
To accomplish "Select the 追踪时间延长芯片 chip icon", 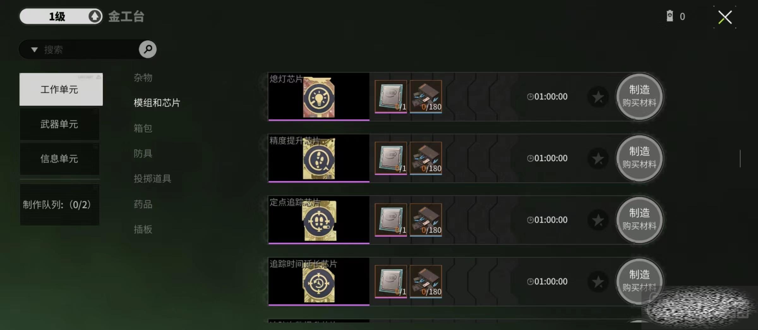I will click(x=319, y=282).
